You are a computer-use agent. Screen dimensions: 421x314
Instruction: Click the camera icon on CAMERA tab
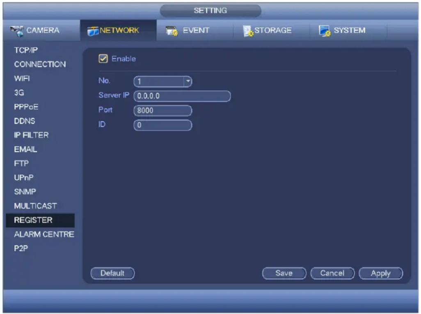(x=17, y=31)
